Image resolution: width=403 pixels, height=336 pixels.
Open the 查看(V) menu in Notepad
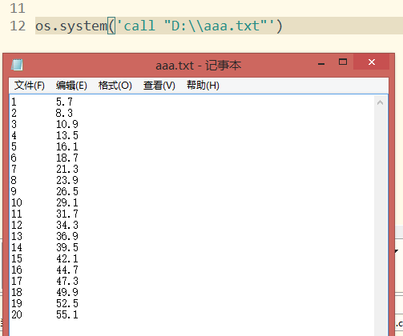click(159, 86)
